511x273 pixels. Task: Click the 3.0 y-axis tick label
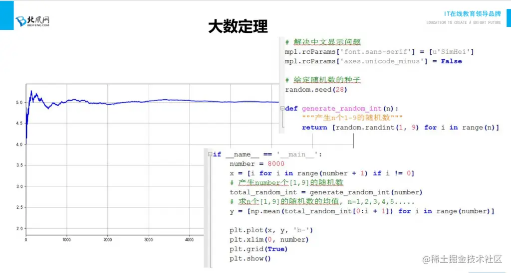(19, 186)
